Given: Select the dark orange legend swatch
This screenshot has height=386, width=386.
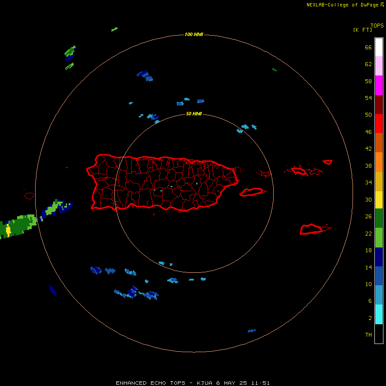Looking at the screenshot, I should click(379, 143).
